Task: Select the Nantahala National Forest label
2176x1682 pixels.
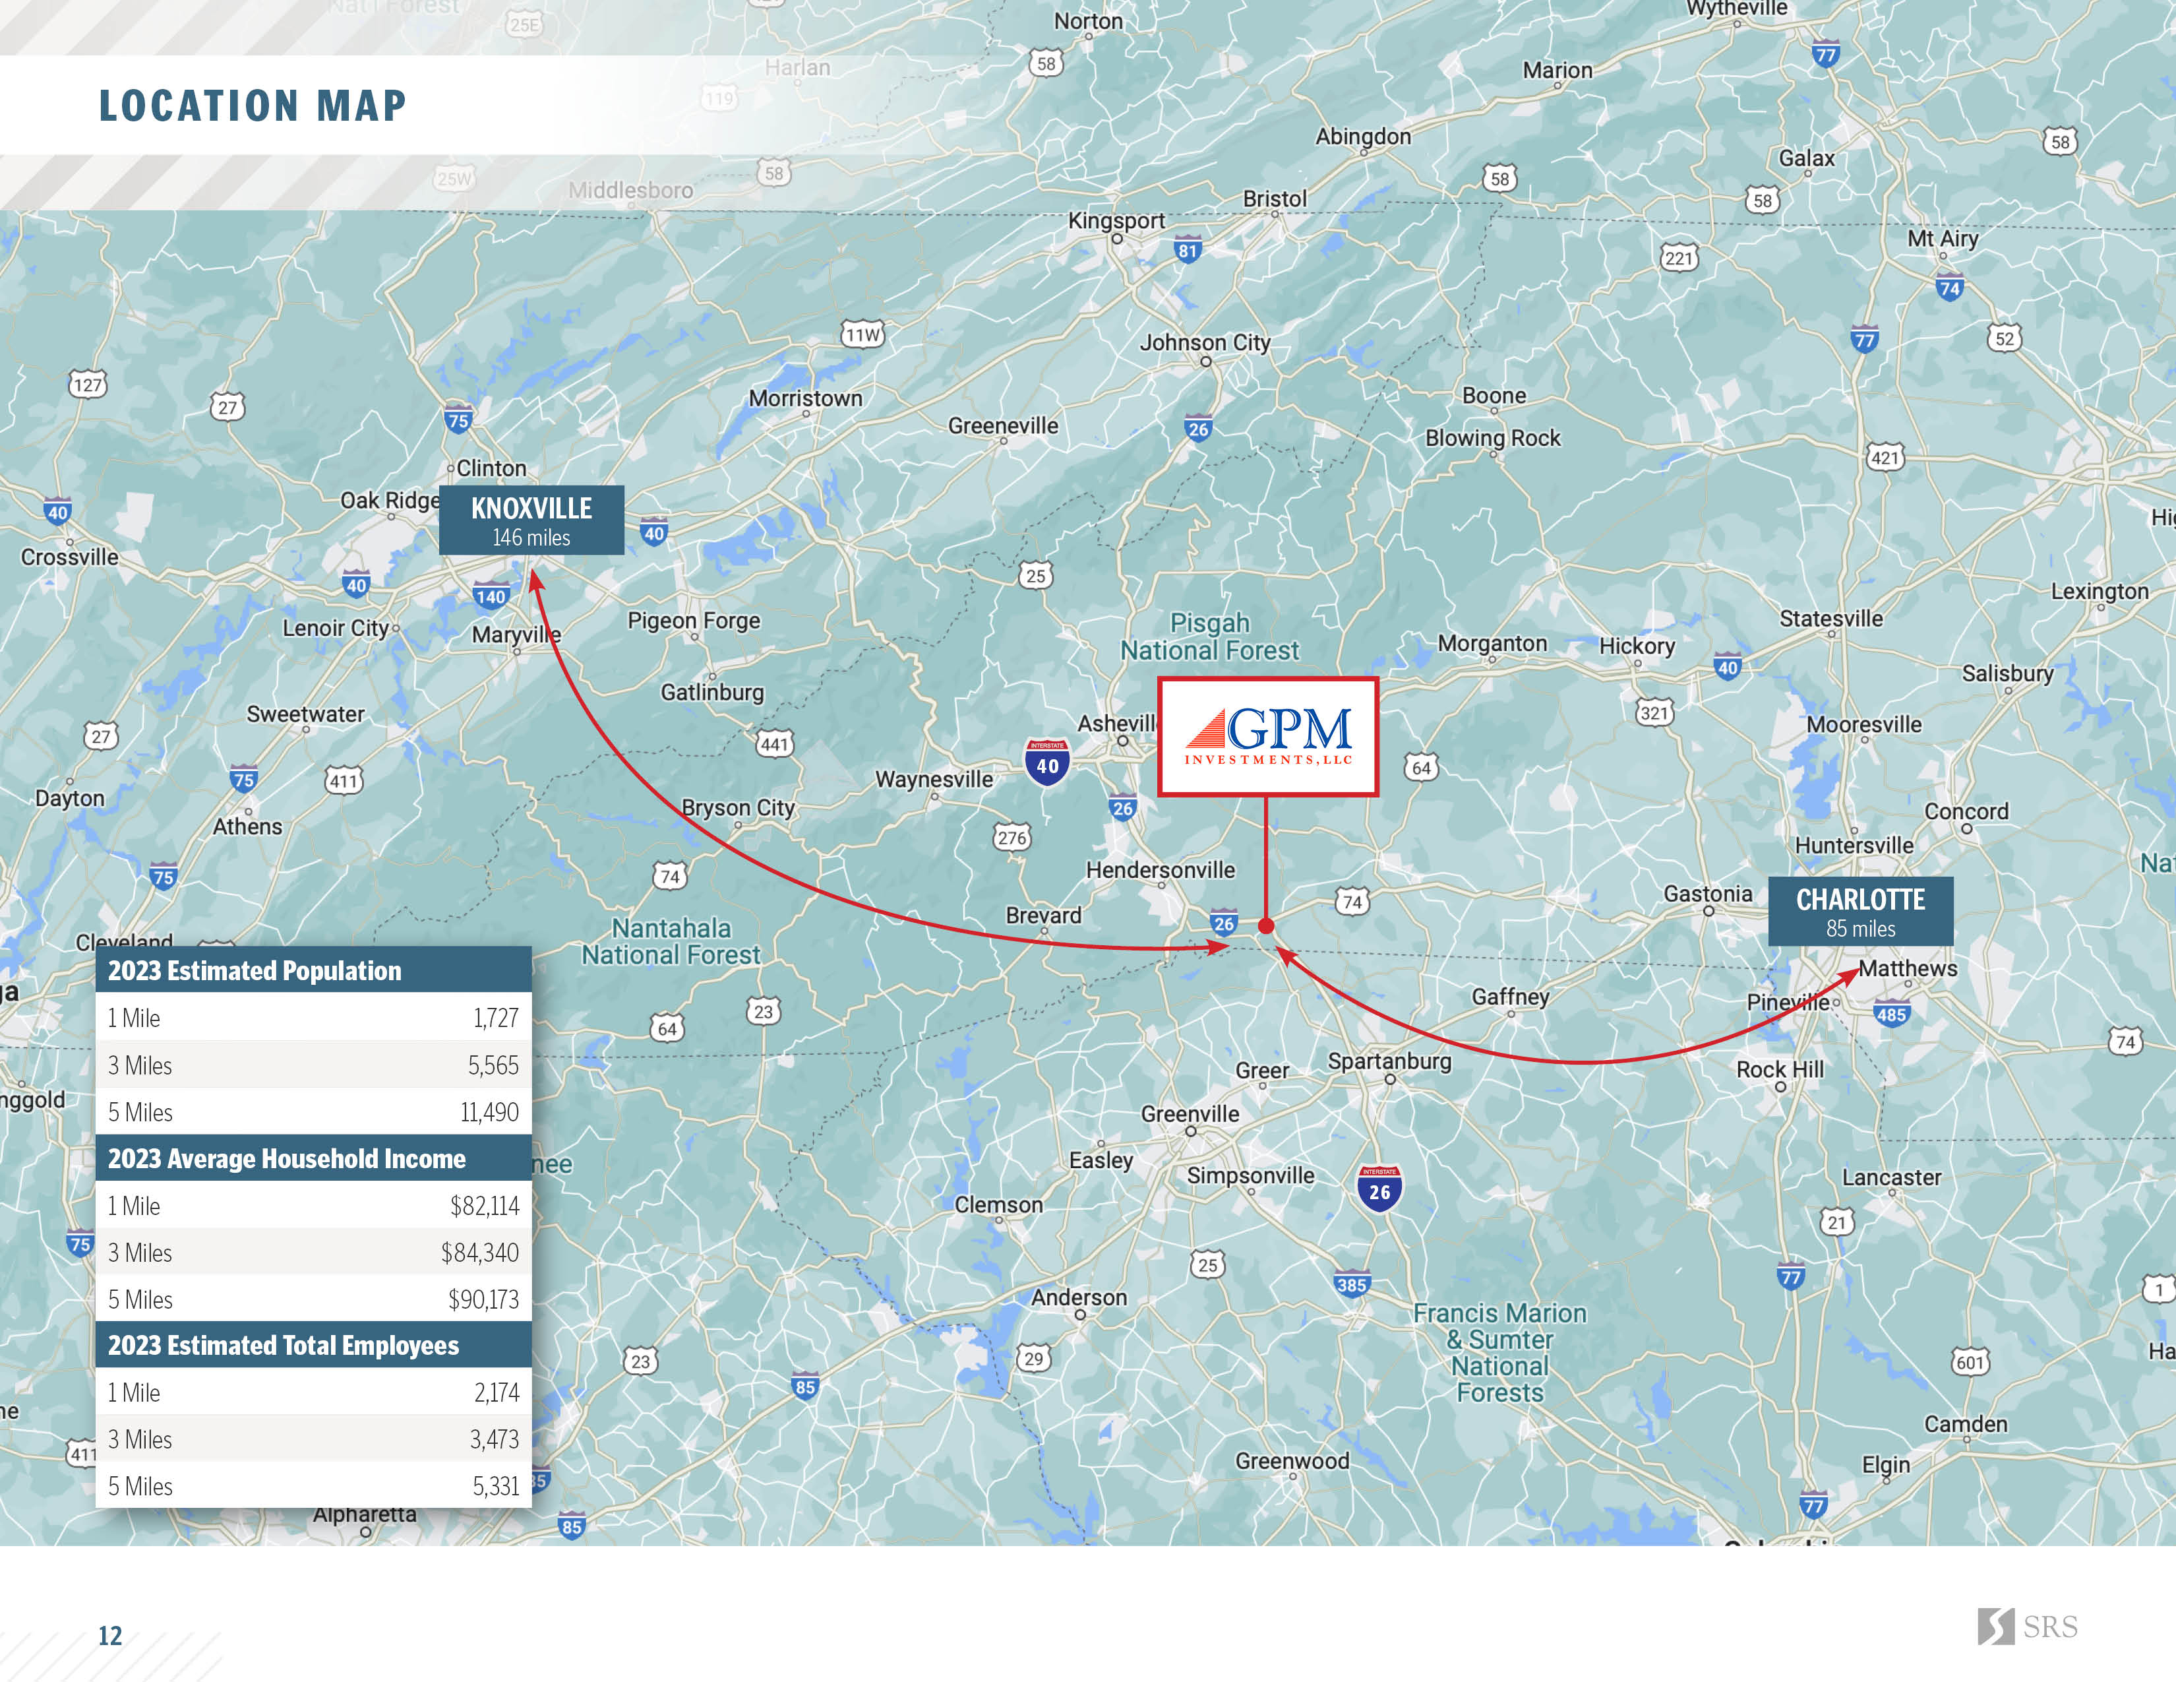Action: 671,942
